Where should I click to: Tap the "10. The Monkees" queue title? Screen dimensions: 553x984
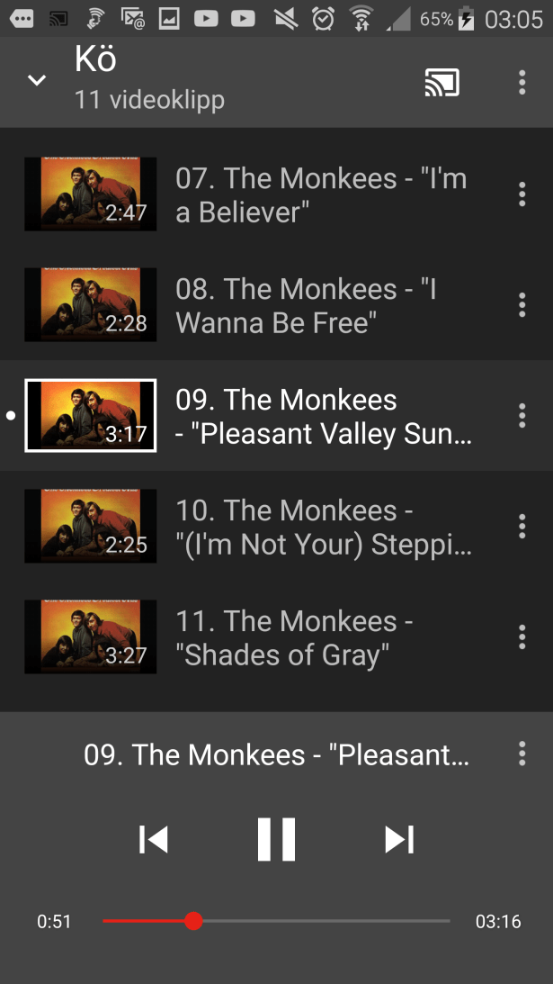click(x=294, y=510)
